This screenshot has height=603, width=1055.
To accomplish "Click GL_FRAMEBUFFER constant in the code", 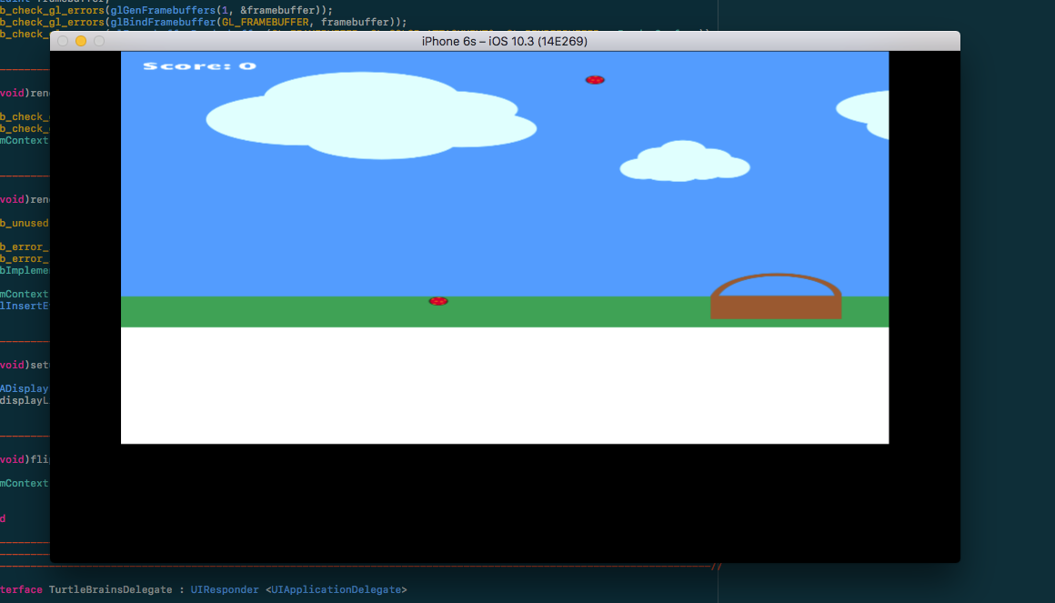I will tap(270, 22).
